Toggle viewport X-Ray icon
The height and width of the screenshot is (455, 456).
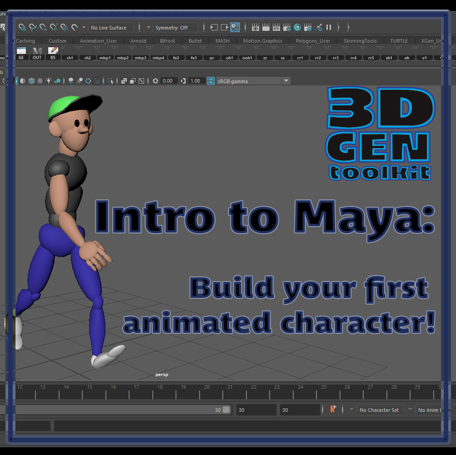(124, 81)
